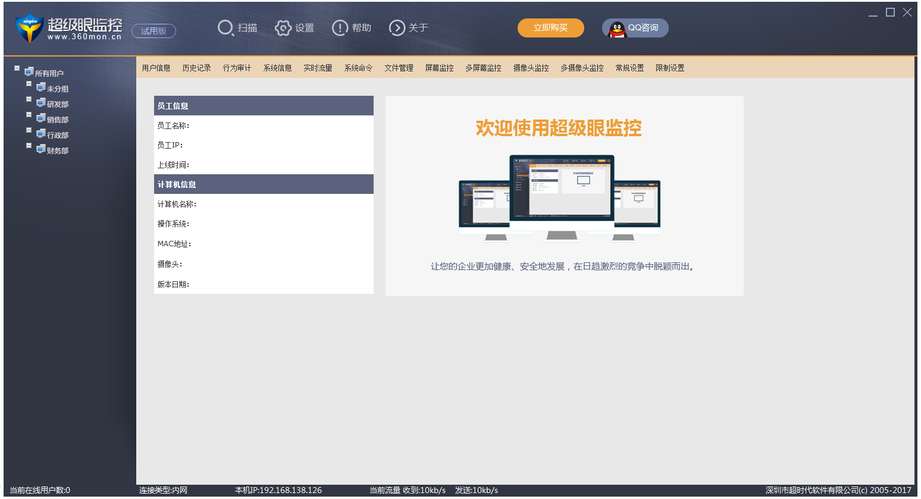921x499 pixels.
Task: Click the About arrow circle icon
Action: click(x=397, y=28)
